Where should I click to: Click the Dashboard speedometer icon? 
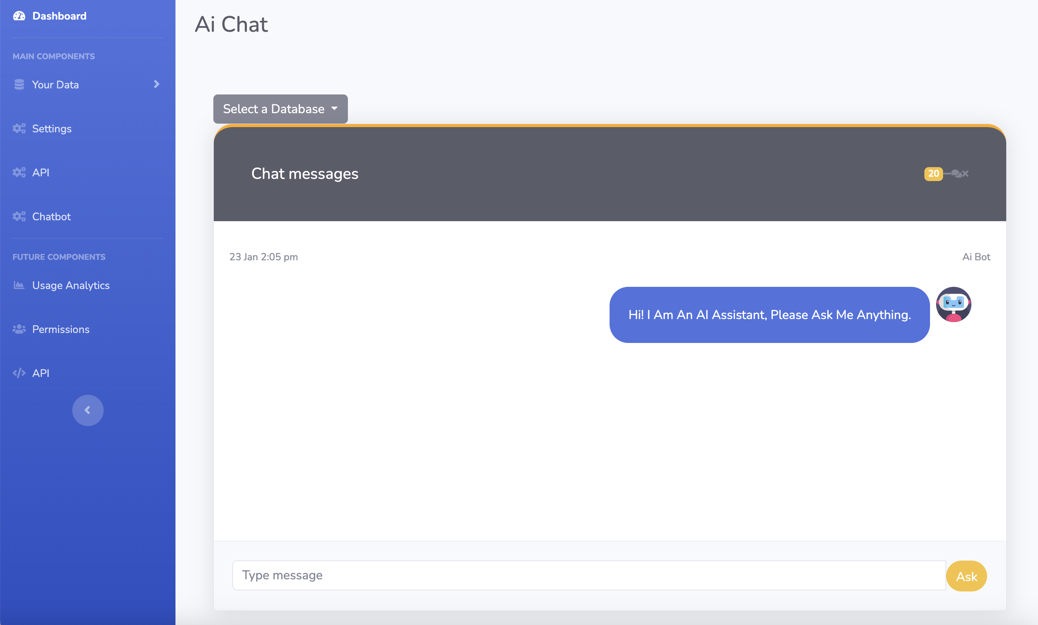[19, 16]
